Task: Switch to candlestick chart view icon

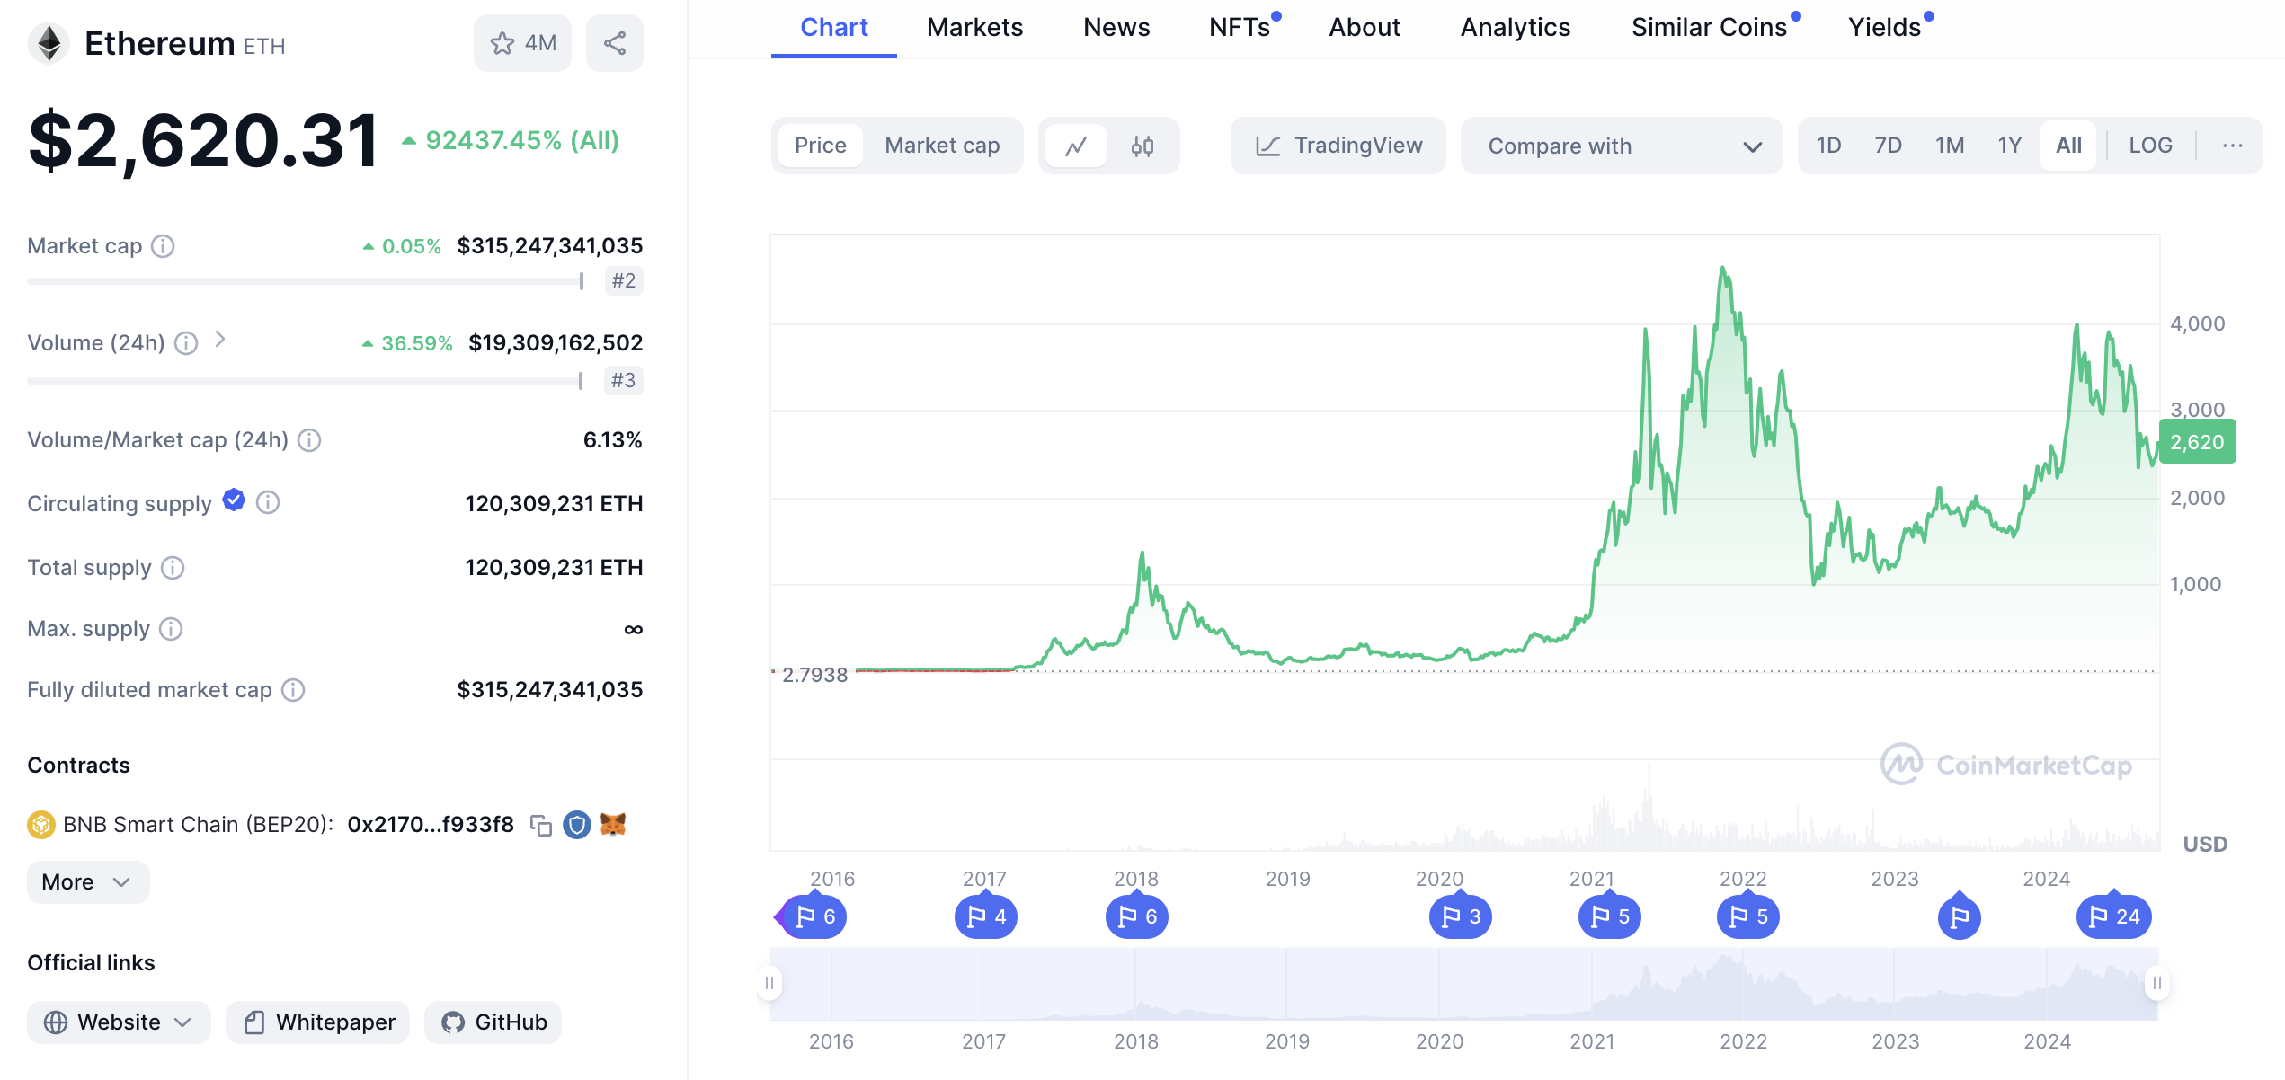Action: pyautogui.click(x=1142, y=146)
